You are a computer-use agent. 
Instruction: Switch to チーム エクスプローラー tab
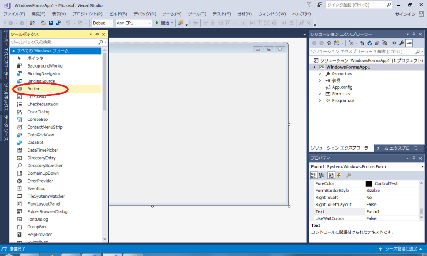399,148
